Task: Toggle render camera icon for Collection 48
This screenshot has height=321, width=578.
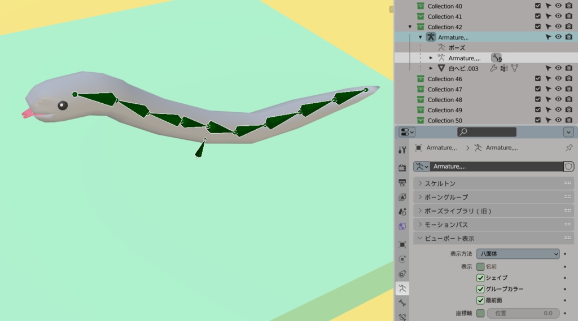Action: 569,99
